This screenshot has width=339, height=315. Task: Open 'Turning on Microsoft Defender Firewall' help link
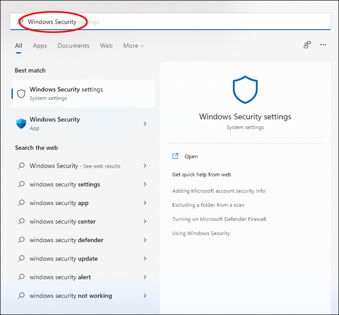[219, 219]
